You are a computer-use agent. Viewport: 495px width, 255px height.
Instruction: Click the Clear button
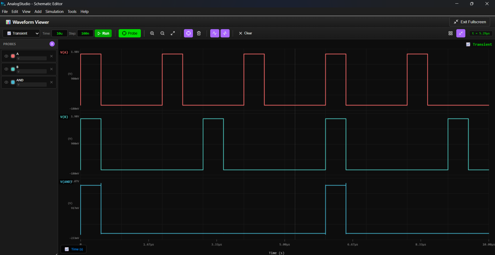(x=245, y=33)
